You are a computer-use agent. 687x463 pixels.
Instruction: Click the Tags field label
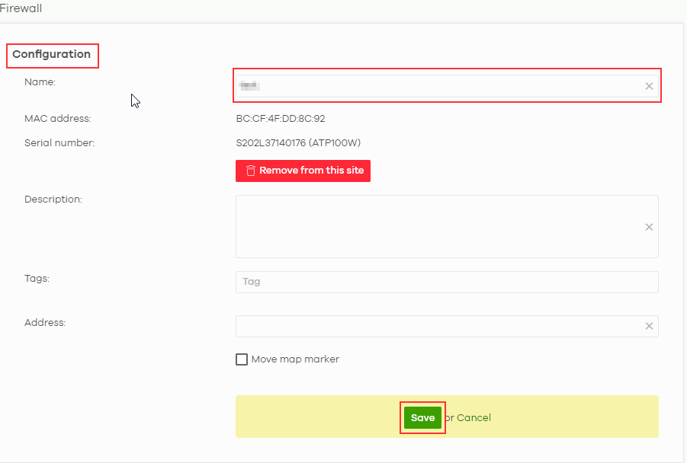[x=37, y=279]
